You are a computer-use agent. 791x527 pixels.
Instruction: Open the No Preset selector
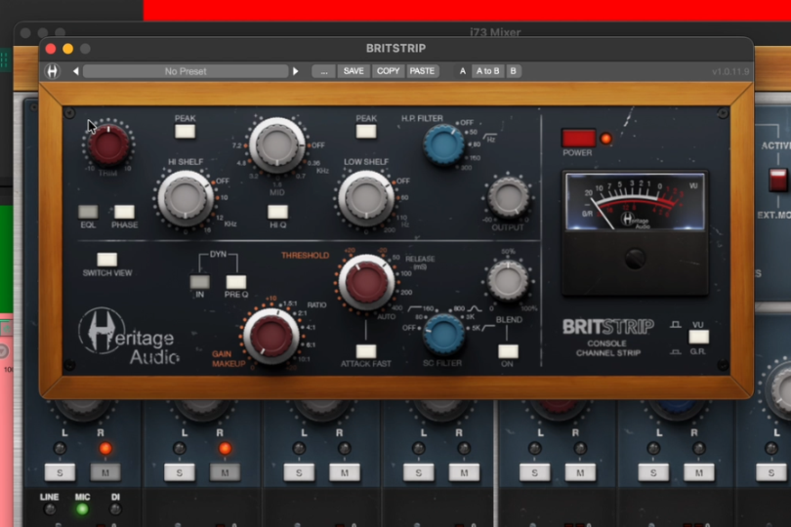[x=186, y=71]
